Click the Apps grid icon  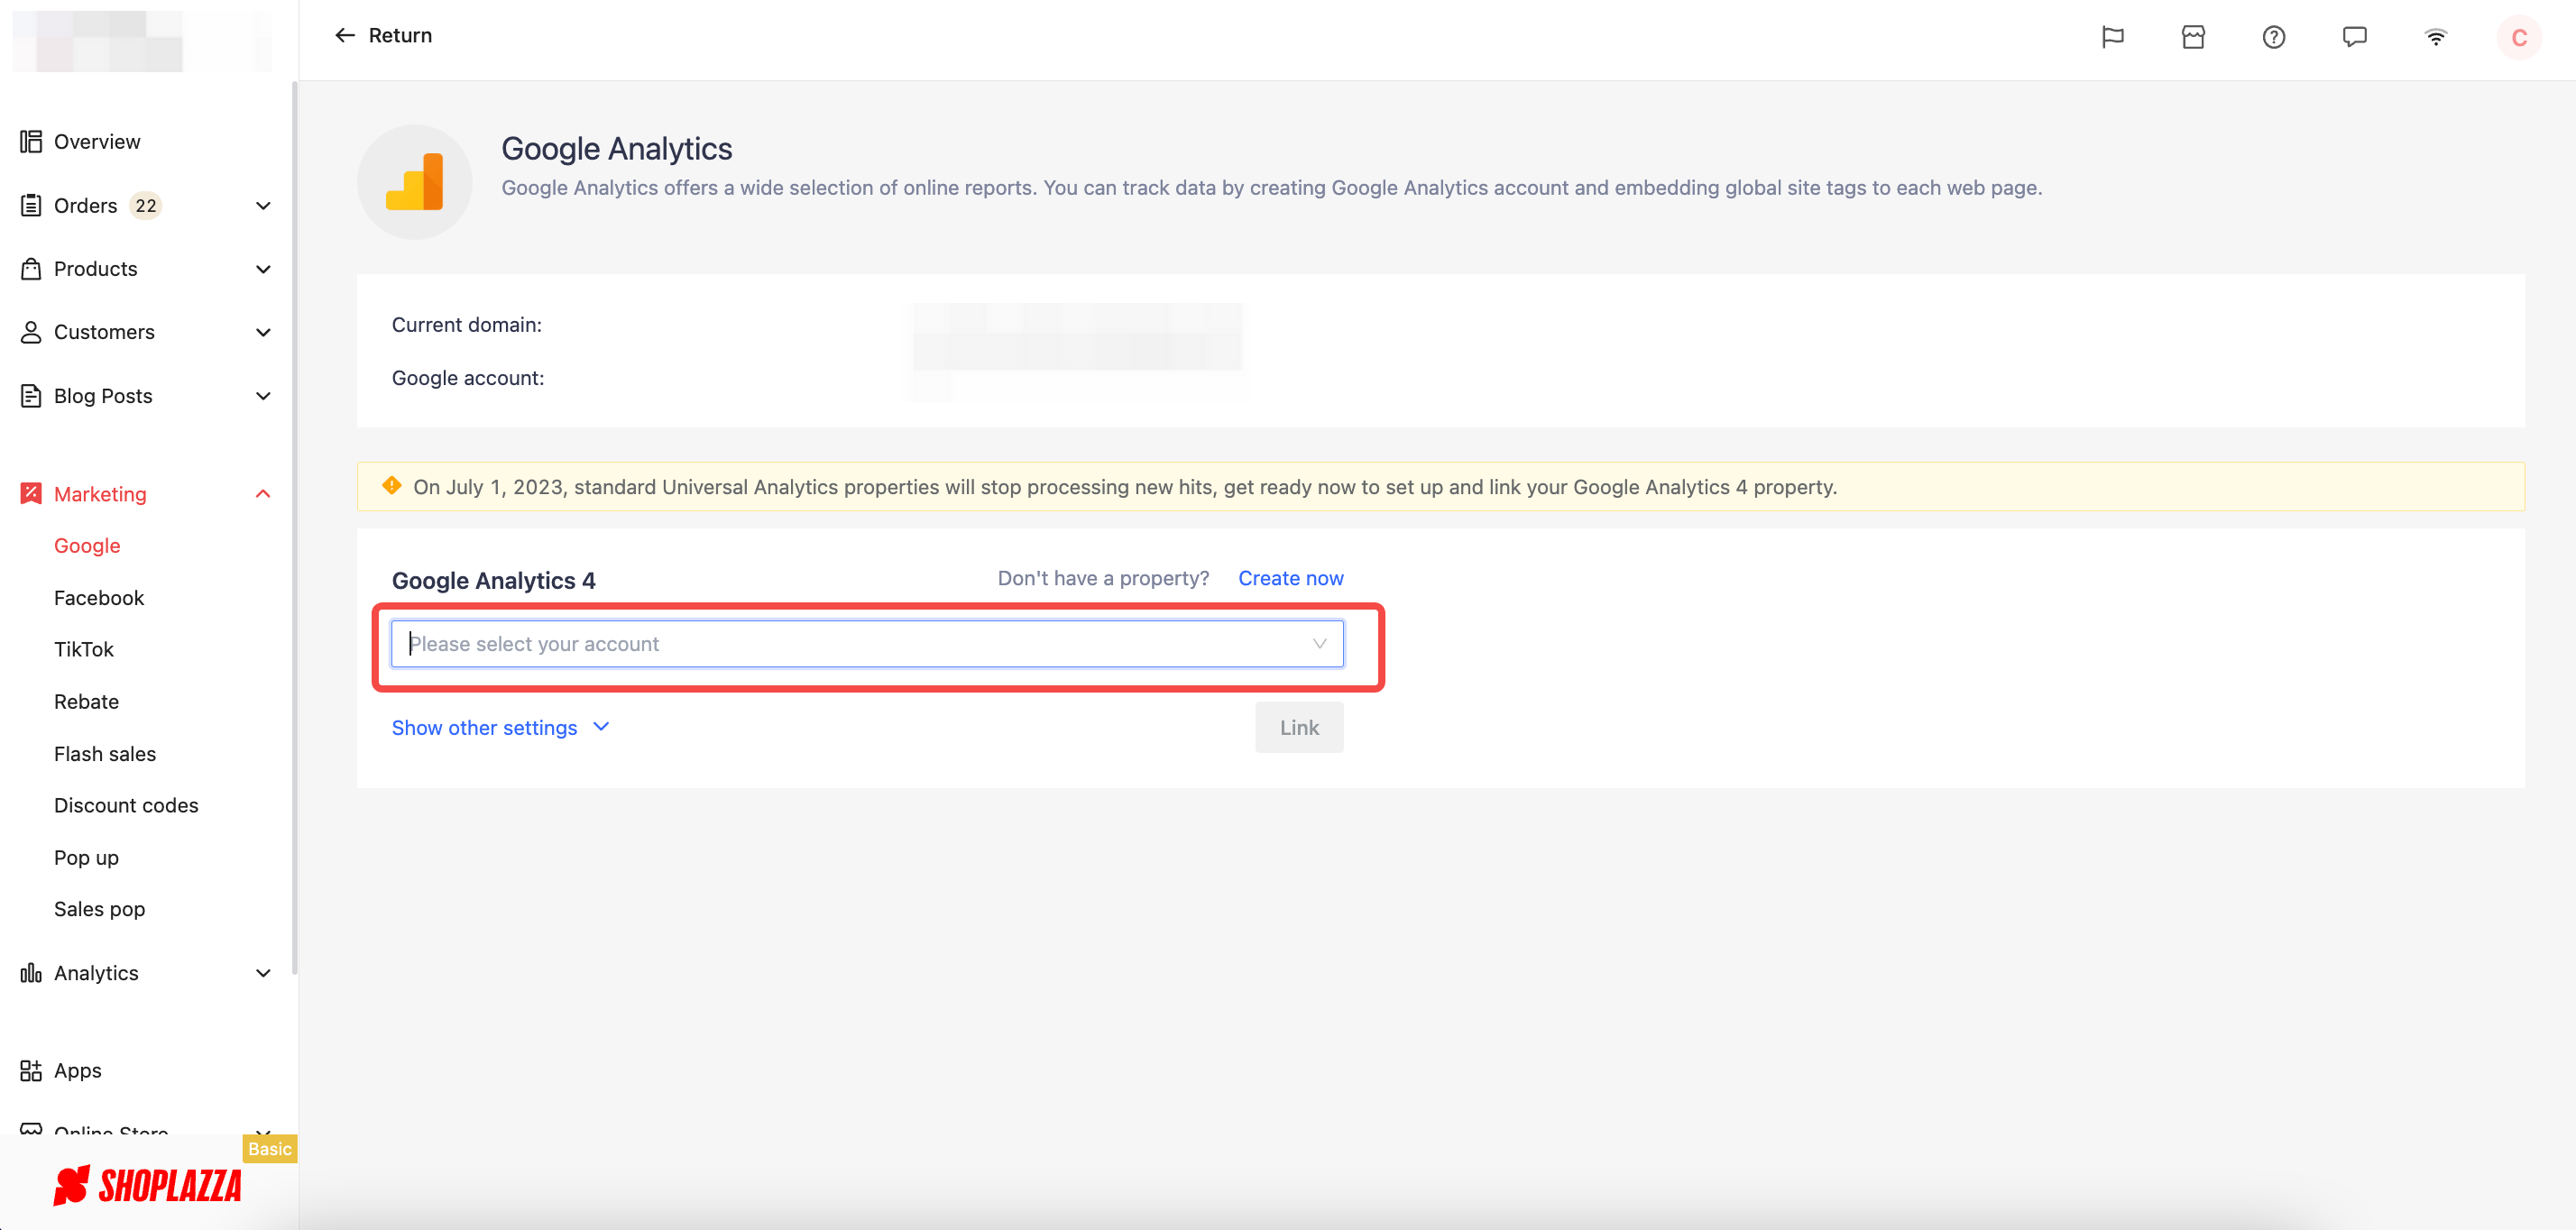pos(31,1070)
